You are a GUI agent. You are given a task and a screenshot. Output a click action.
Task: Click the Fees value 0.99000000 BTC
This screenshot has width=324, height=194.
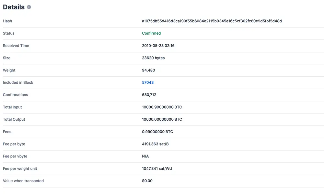pos(157,132)
